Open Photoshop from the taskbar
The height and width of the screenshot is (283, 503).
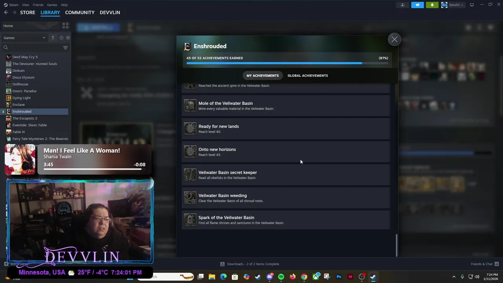(339, 277)
